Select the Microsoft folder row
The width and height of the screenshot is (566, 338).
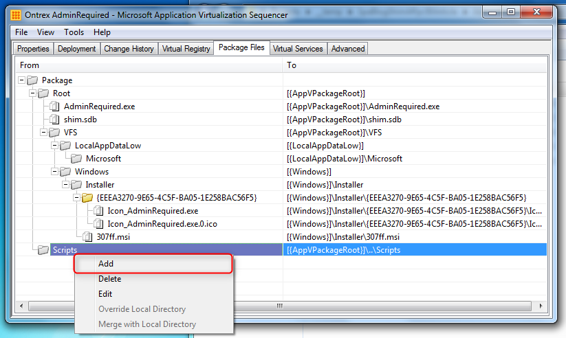click(x=103, y=159)
